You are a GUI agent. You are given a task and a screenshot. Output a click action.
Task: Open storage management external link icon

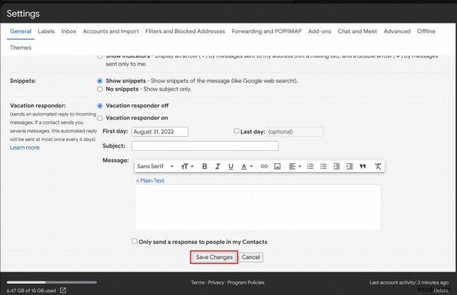coord(63,290)
